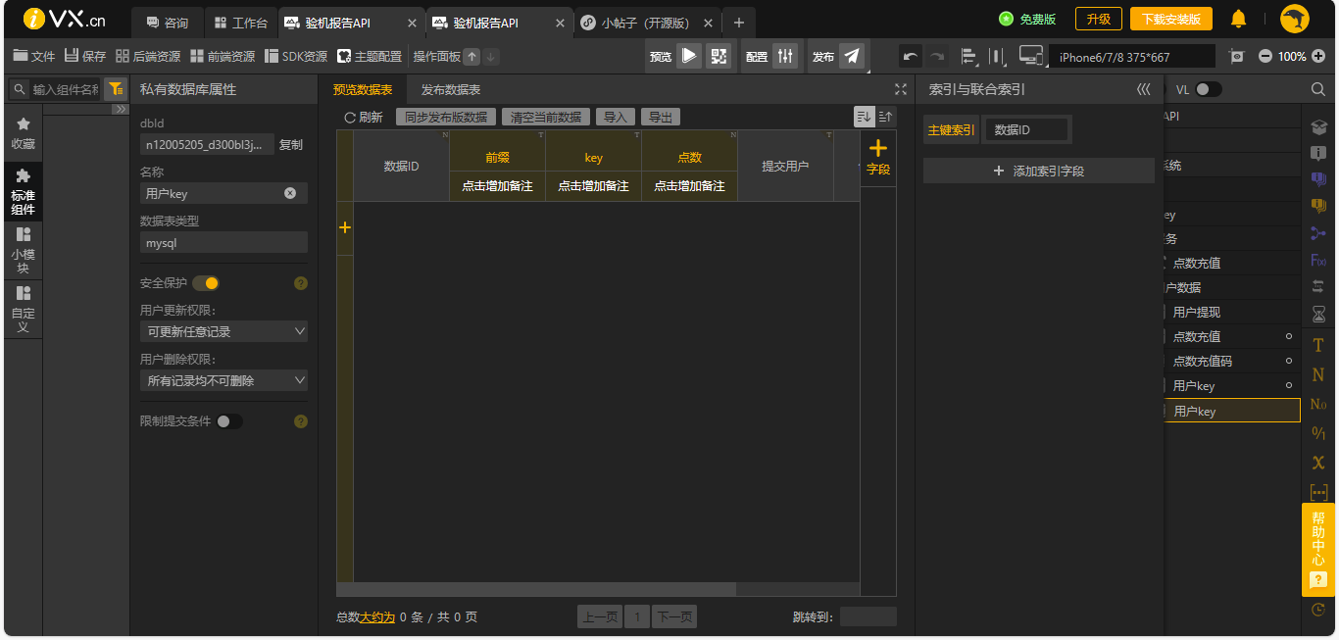Click the preview play icon

(689, 56)
